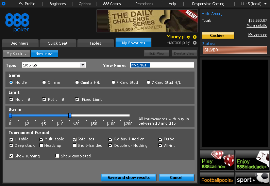Viewport: 270px width, 186px height.
Task: Open the Cashier button
Action: point(218,35)
